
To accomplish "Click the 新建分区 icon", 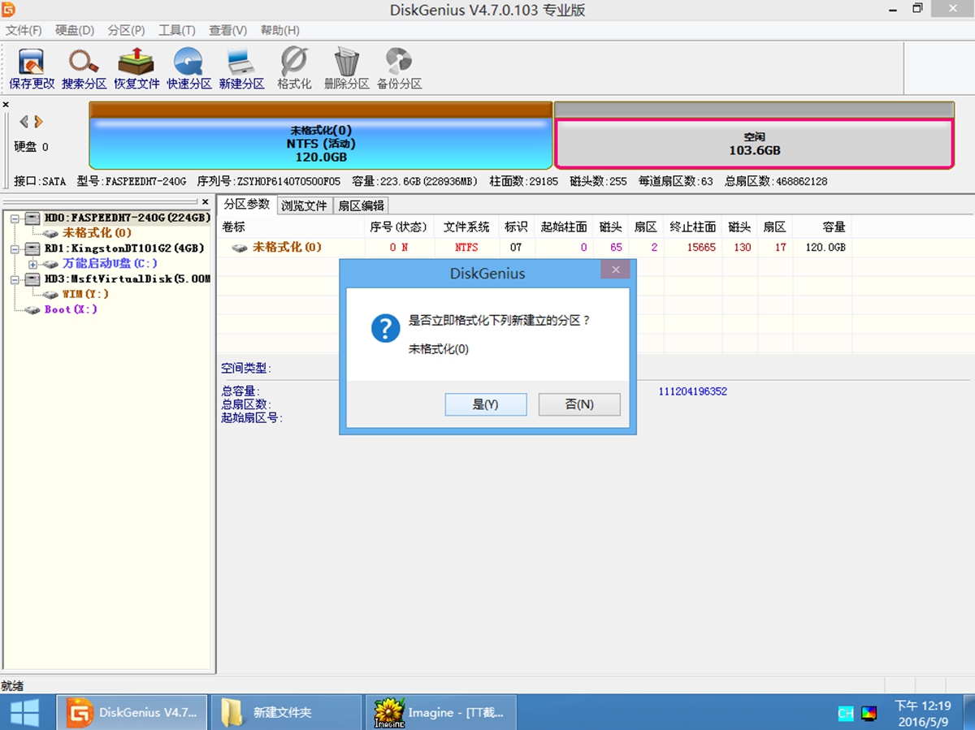I will tap(241, 67).
